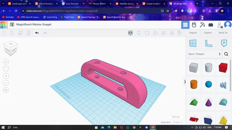The width and height of the screenshot is (232, 130).
Task: Select the red Box shape
Action: (223, 68)
